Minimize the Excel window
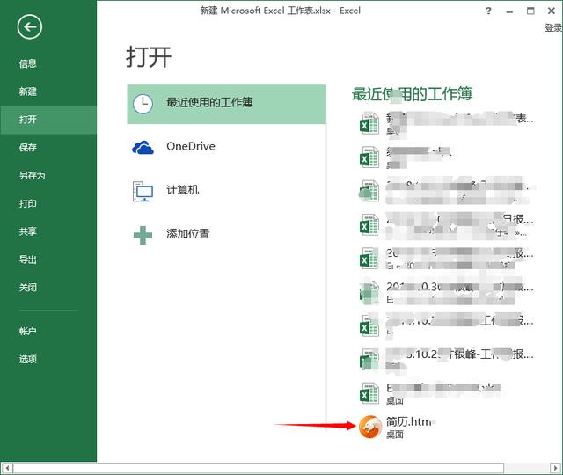Image resolution: width=563 pixels, height=475 pixels. tap(509, 11)
